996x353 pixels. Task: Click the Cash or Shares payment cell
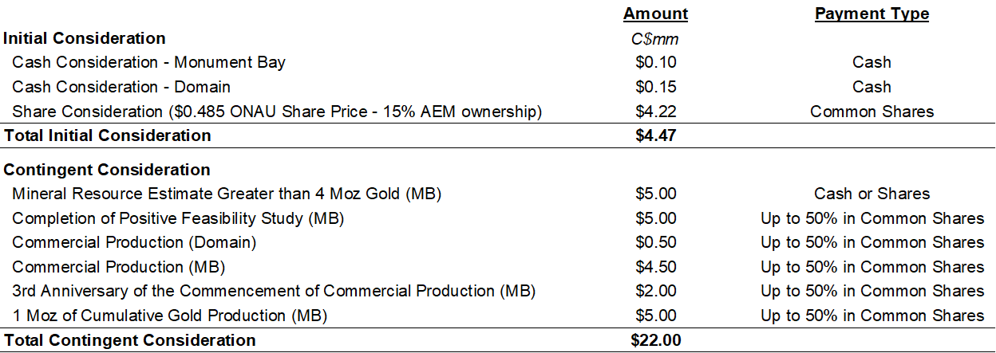pos(871,194)
